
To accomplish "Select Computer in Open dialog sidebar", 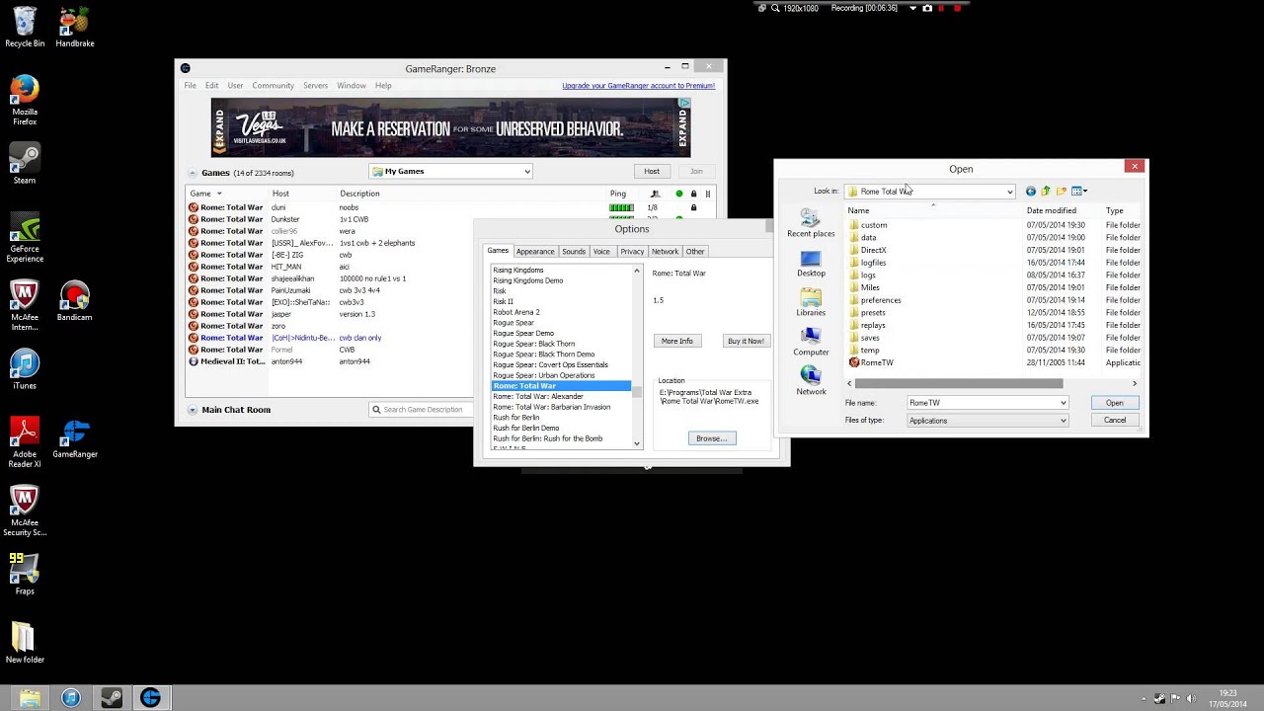I will pos(811,343).
